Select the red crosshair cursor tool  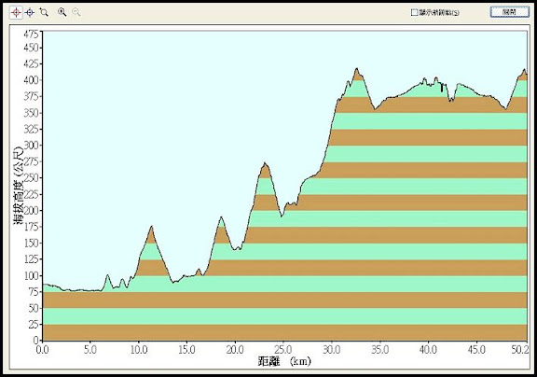[16, 13]
